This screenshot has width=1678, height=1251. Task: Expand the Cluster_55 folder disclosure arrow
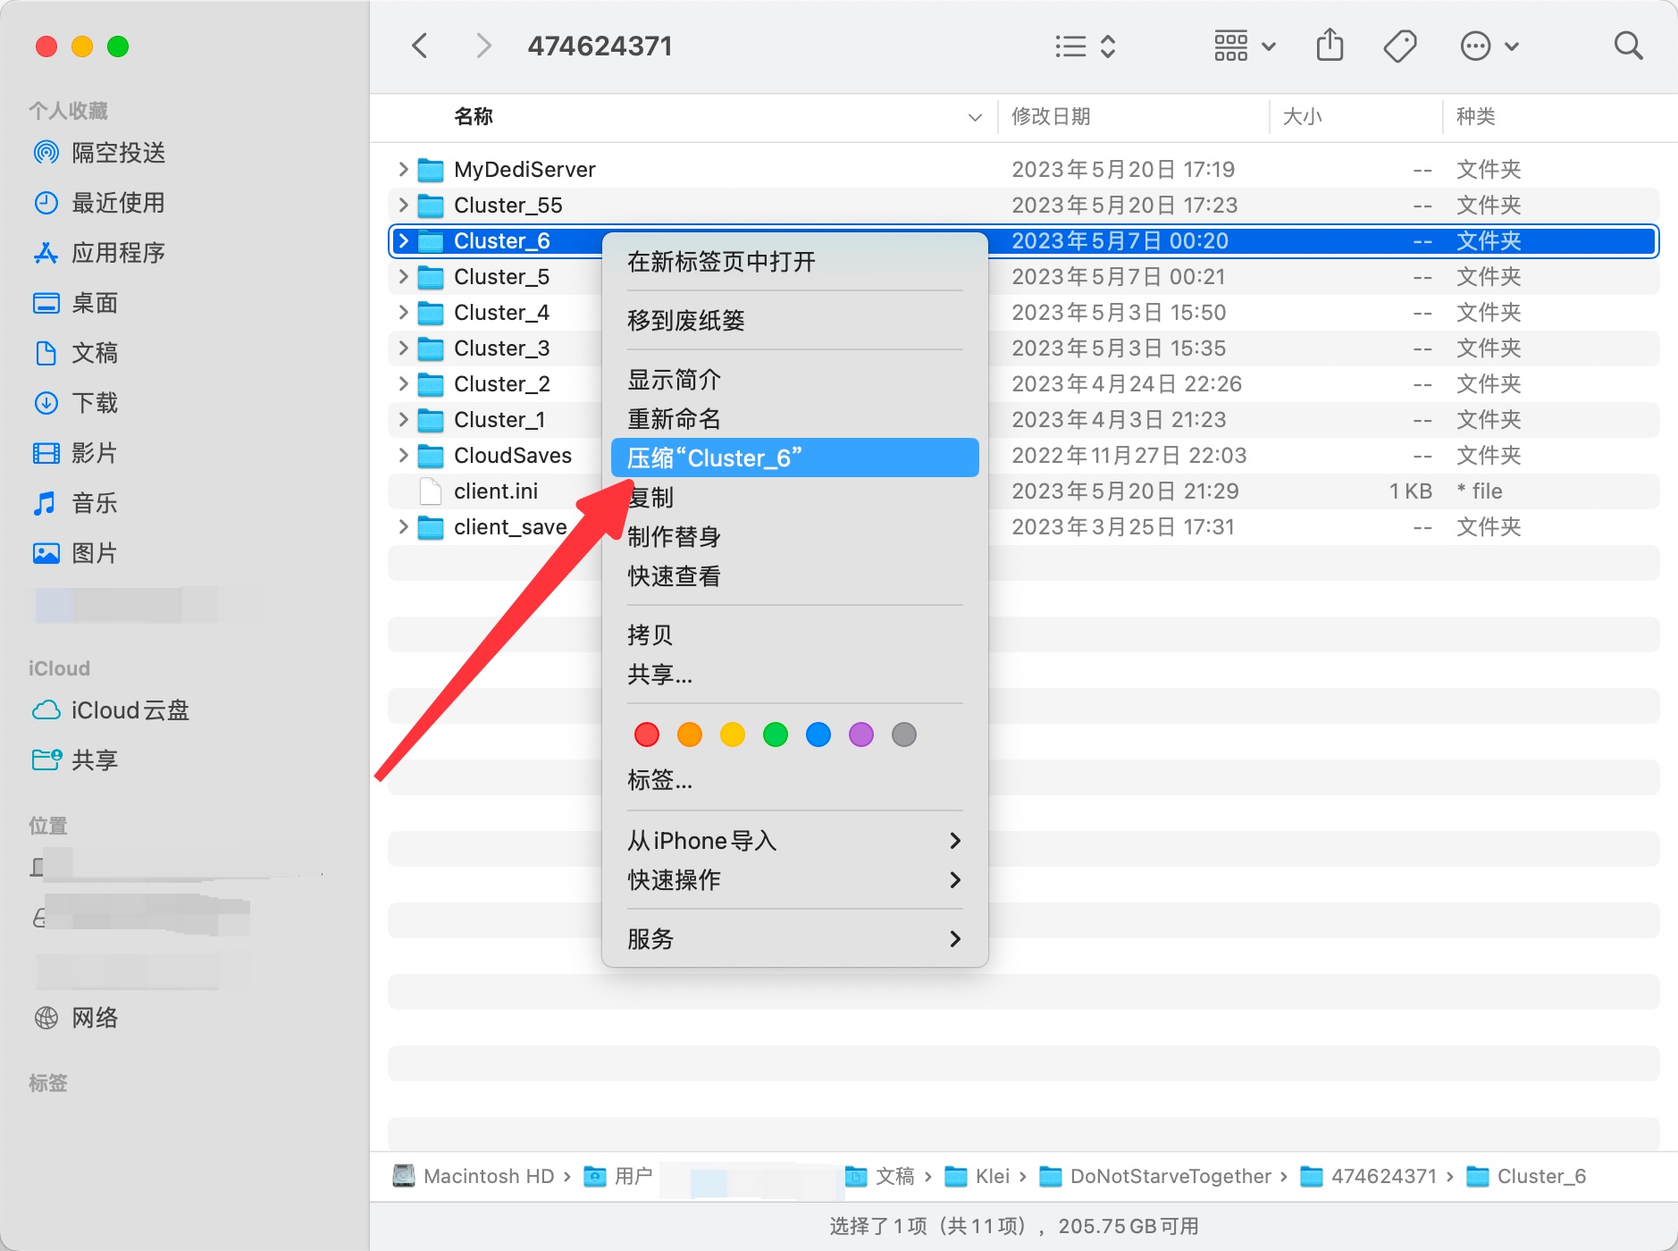click(403, 206)
